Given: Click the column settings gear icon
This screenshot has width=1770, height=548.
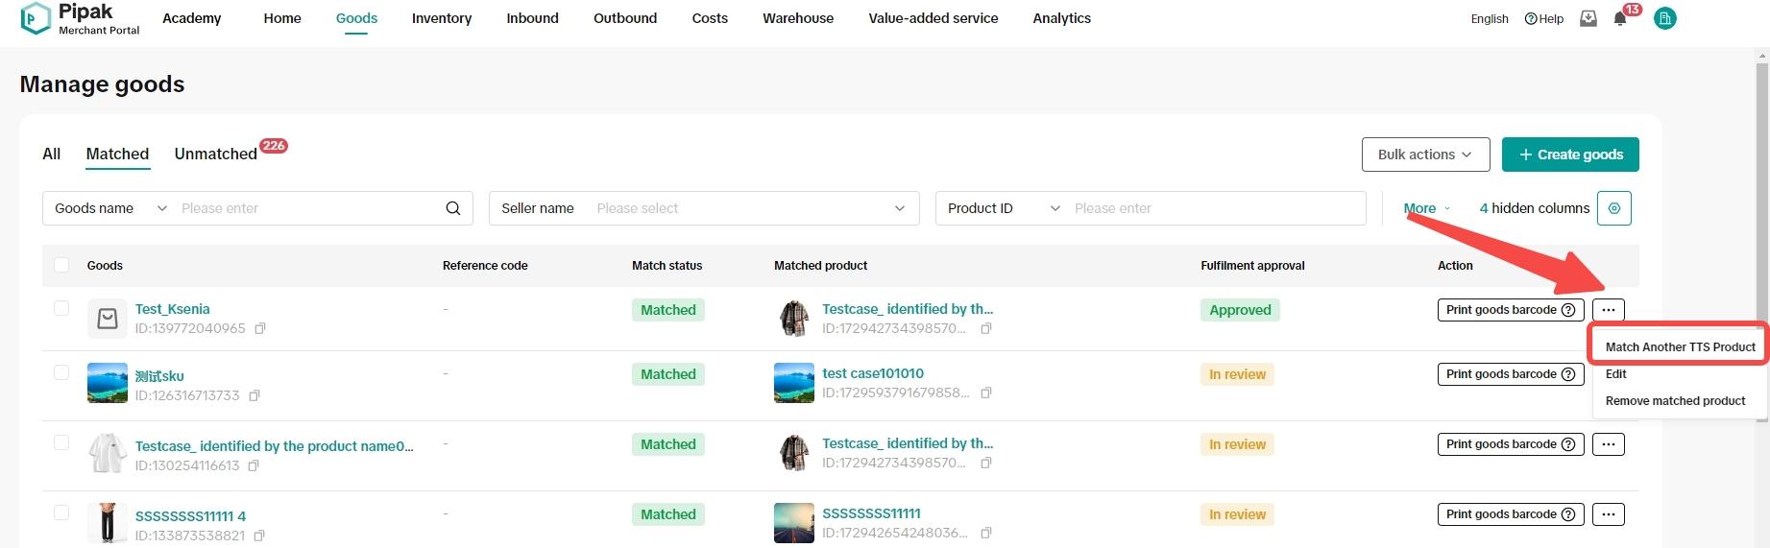Looking at the screenshot, I should click(1613, 208).
